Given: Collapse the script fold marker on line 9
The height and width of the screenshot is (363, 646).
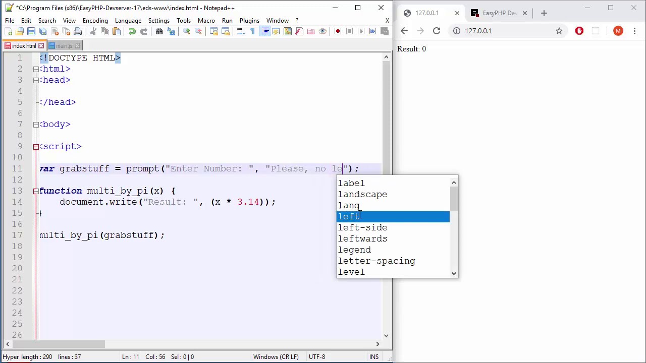Looking at the screenshot, I should [x=36, y=147].
